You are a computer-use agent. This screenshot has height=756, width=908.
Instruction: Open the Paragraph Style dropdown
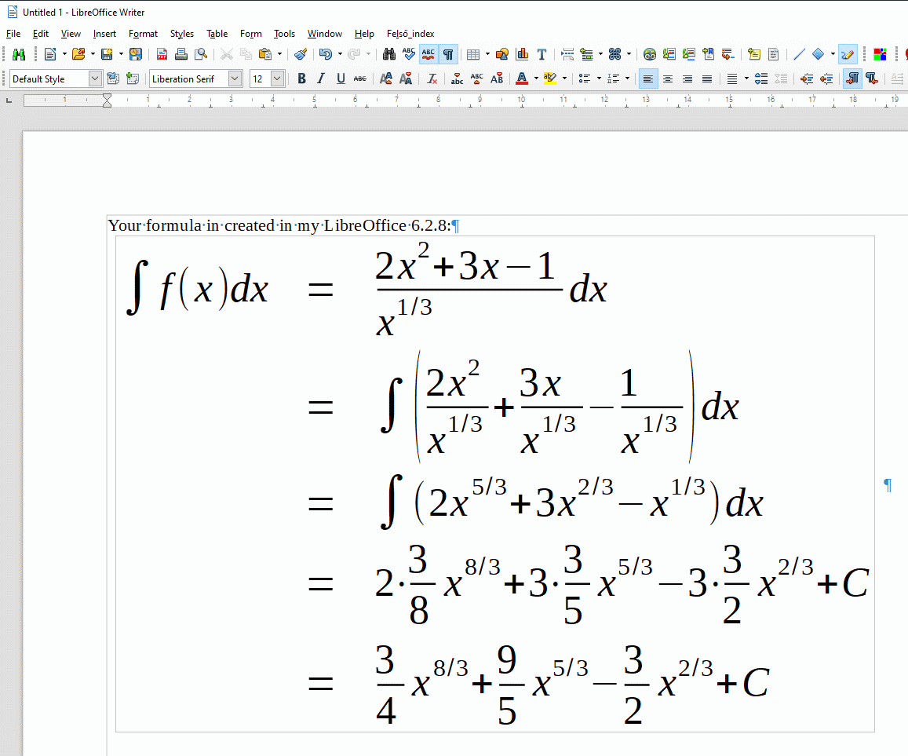point(95,79)
